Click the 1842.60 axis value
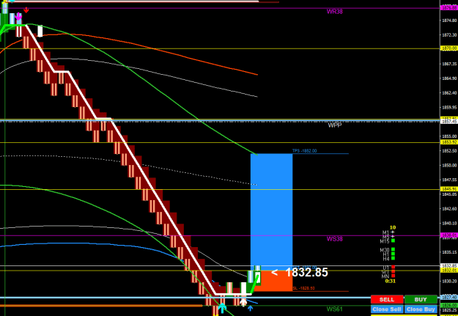 449,208
